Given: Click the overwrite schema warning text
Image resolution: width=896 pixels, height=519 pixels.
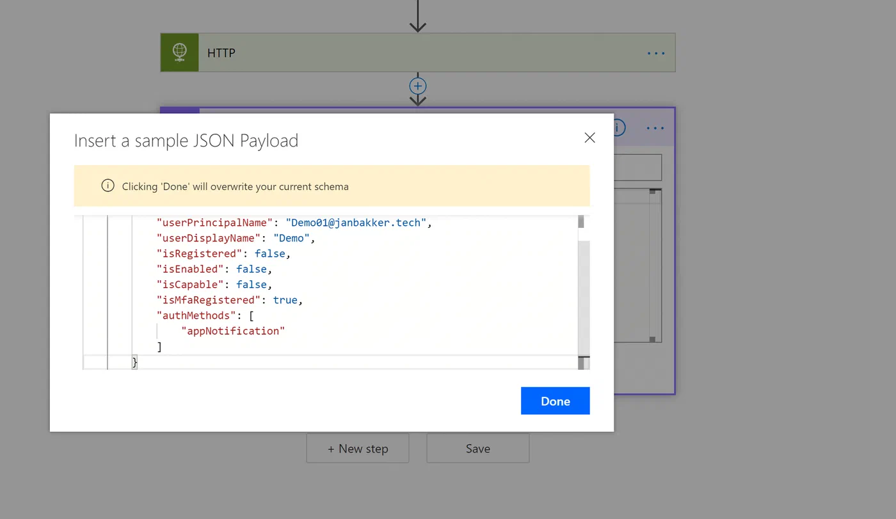Looking at the screenshot, I should point(236,187).
